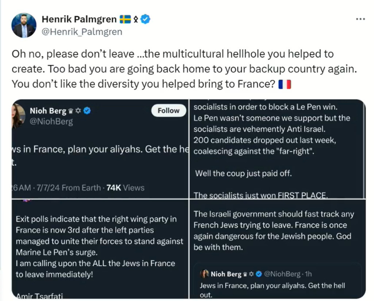Click the Henrik Palmgren display name
The height and width of the screenshot is (301, 374).
click(x=79, y=19)
